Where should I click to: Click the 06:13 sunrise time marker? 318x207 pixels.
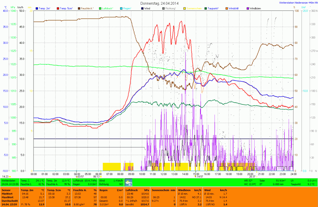96,176
